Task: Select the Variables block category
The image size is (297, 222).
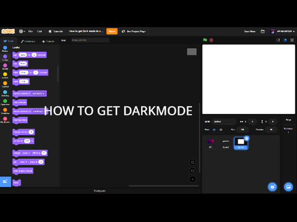Action: coord(5,111)
